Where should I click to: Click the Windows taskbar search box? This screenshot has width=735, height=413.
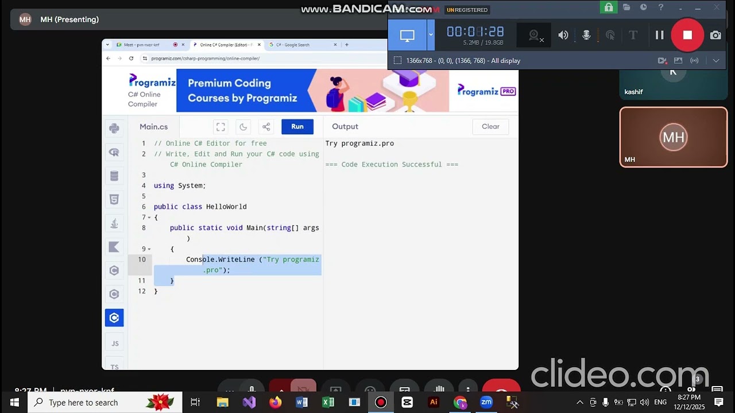pyautogui.click(x=106, y=402)
